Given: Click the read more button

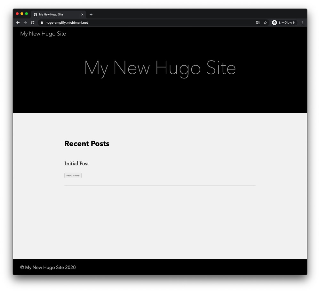Looking at the screenshot, I should tap(73, 175).
